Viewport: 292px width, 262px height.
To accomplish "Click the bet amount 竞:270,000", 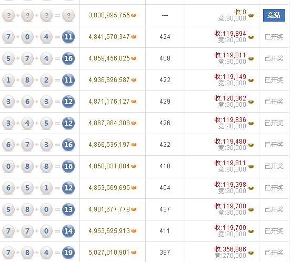I will 230,256.
